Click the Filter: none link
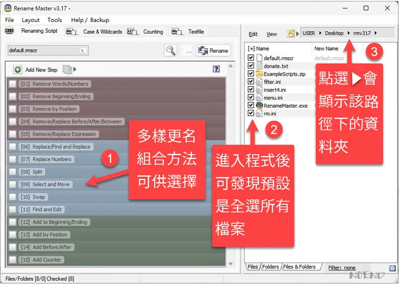The width and height of the screenshot is (399, 284). [342, 268]
